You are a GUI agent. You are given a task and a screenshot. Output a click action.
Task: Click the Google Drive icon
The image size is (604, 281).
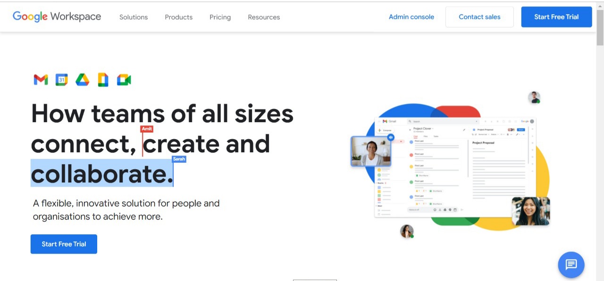click(x=83, y=80)
